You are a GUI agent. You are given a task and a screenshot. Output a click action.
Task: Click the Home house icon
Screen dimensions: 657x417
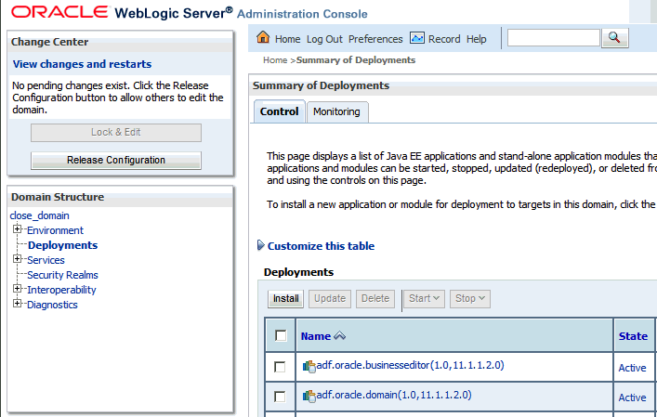coord(263,38)
